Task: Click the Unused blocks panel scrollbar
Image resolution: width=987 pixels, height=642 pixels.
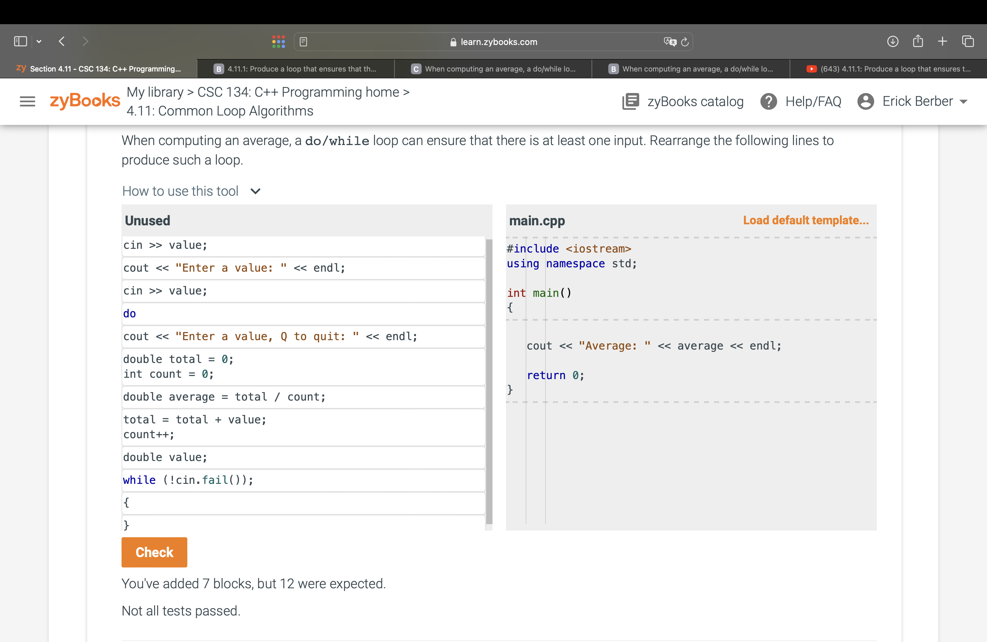Action: pos(489,381)
